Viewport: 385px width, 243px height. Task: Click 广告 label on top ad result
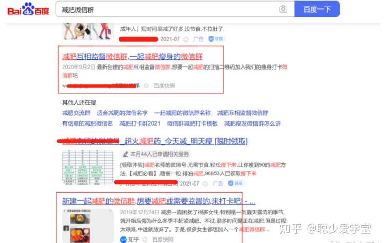198,39
